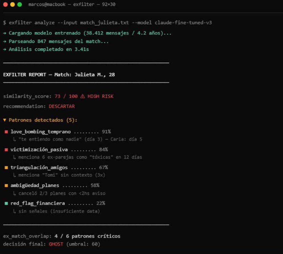Click the 'similarity_score:' label
Image resolution: width=283 pixels, height=254 pixels.
click(27, 96)
